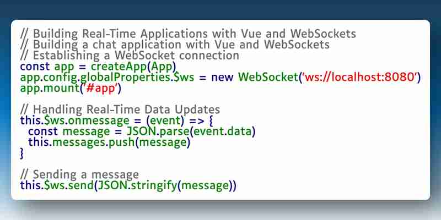Click the first comment line about Real-Time Applications
This screenshot has width=441, height=220.
tap(189, 34)
